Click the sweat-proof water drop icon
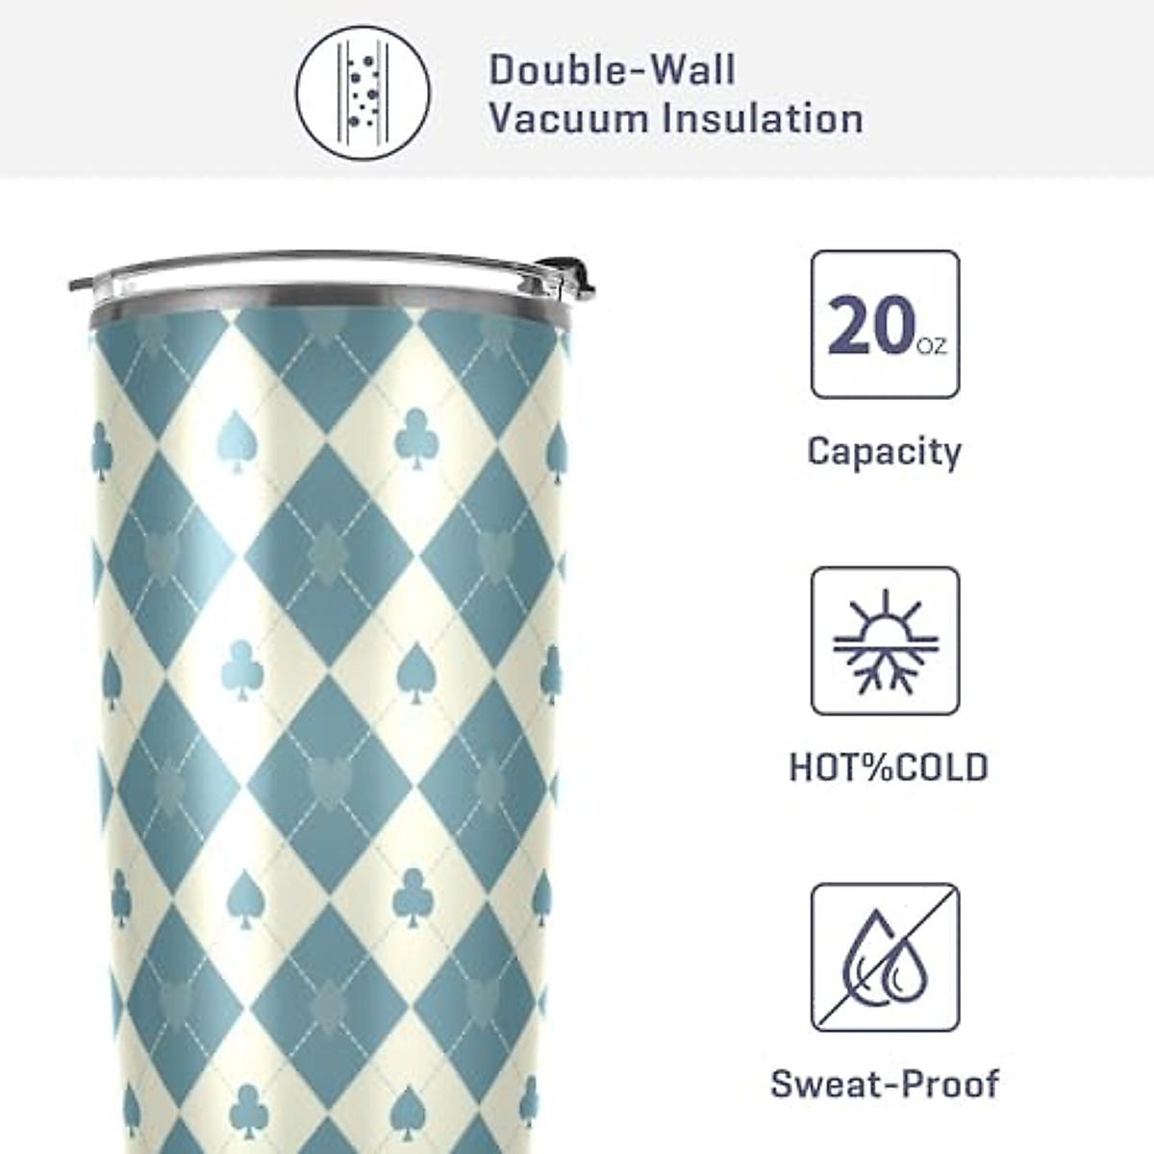 pyautogui.click(x=886, y=958)
